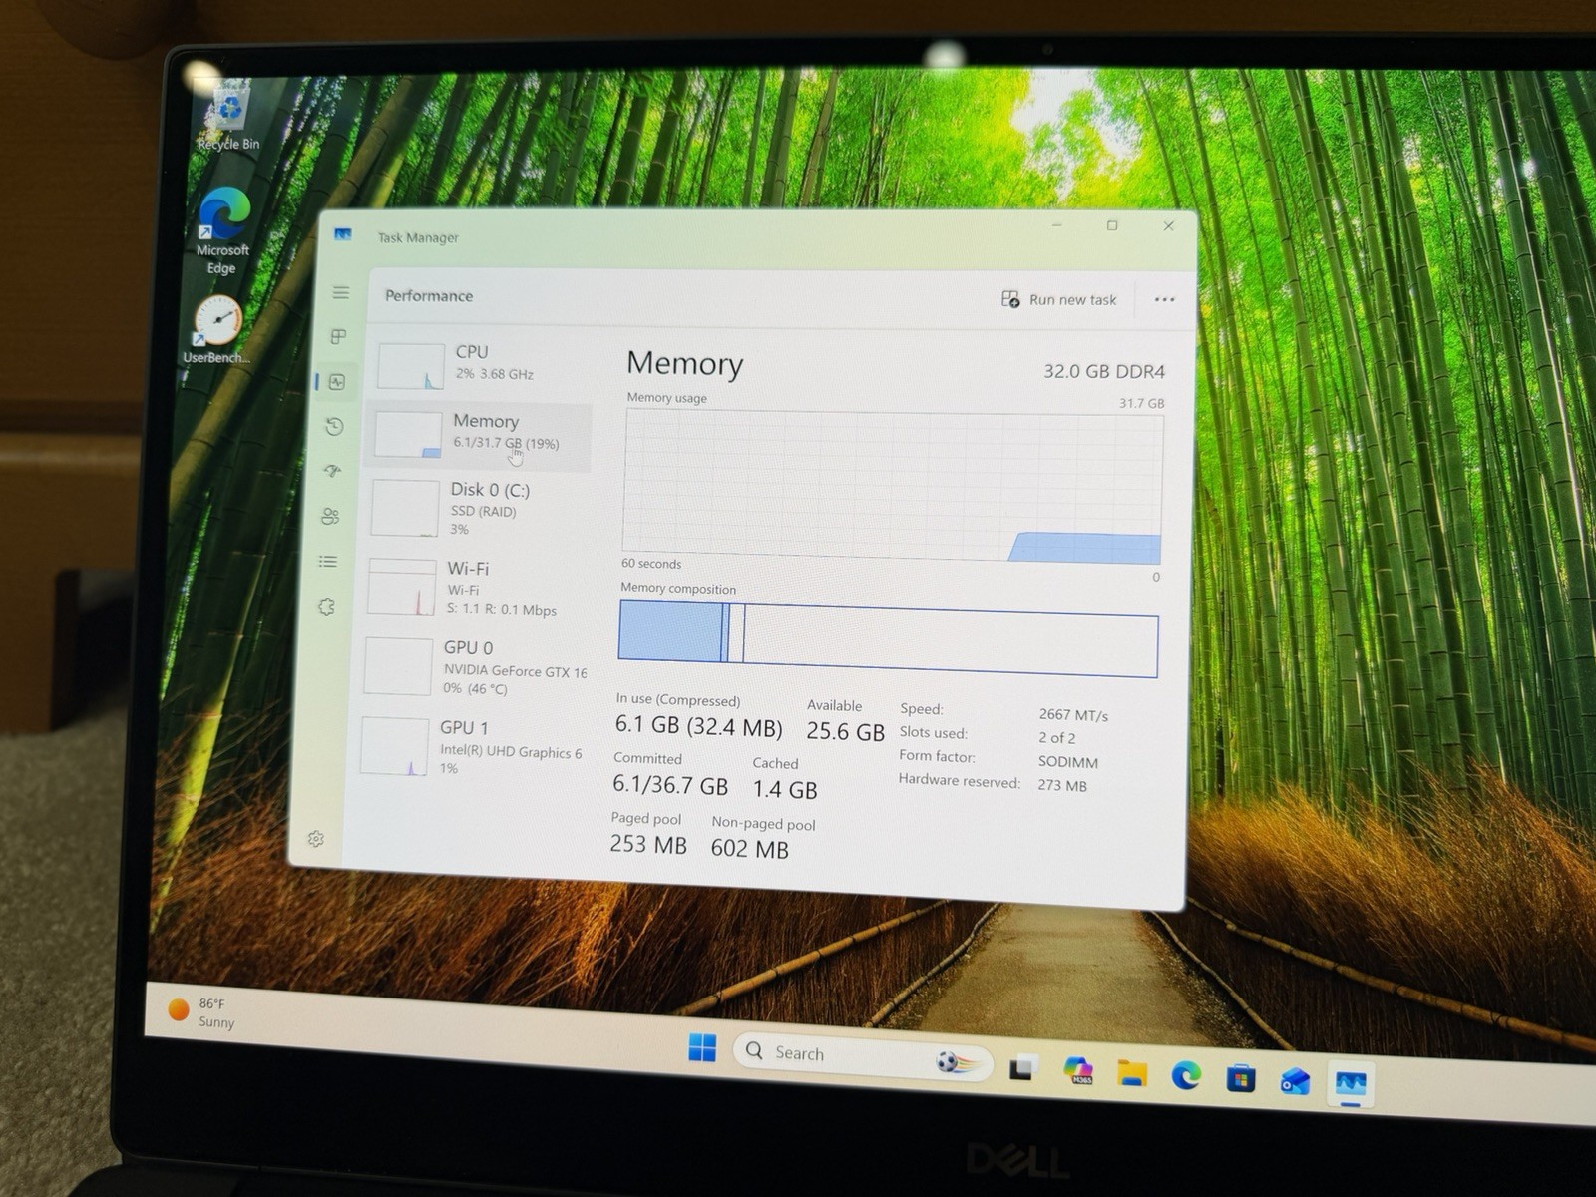Click the Paged pool 253 MB value
Screen dimensions: 1596x1197
point(648,845)
